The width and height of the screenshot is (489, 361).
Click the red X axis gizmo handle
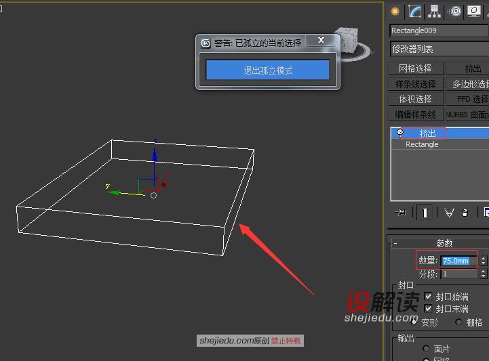click(x=163, y=184)
